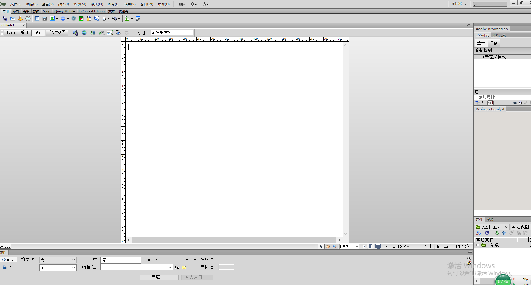Click point-to-file target icon
Viewport: 531px width, 285px height.
tap(177, 268)
